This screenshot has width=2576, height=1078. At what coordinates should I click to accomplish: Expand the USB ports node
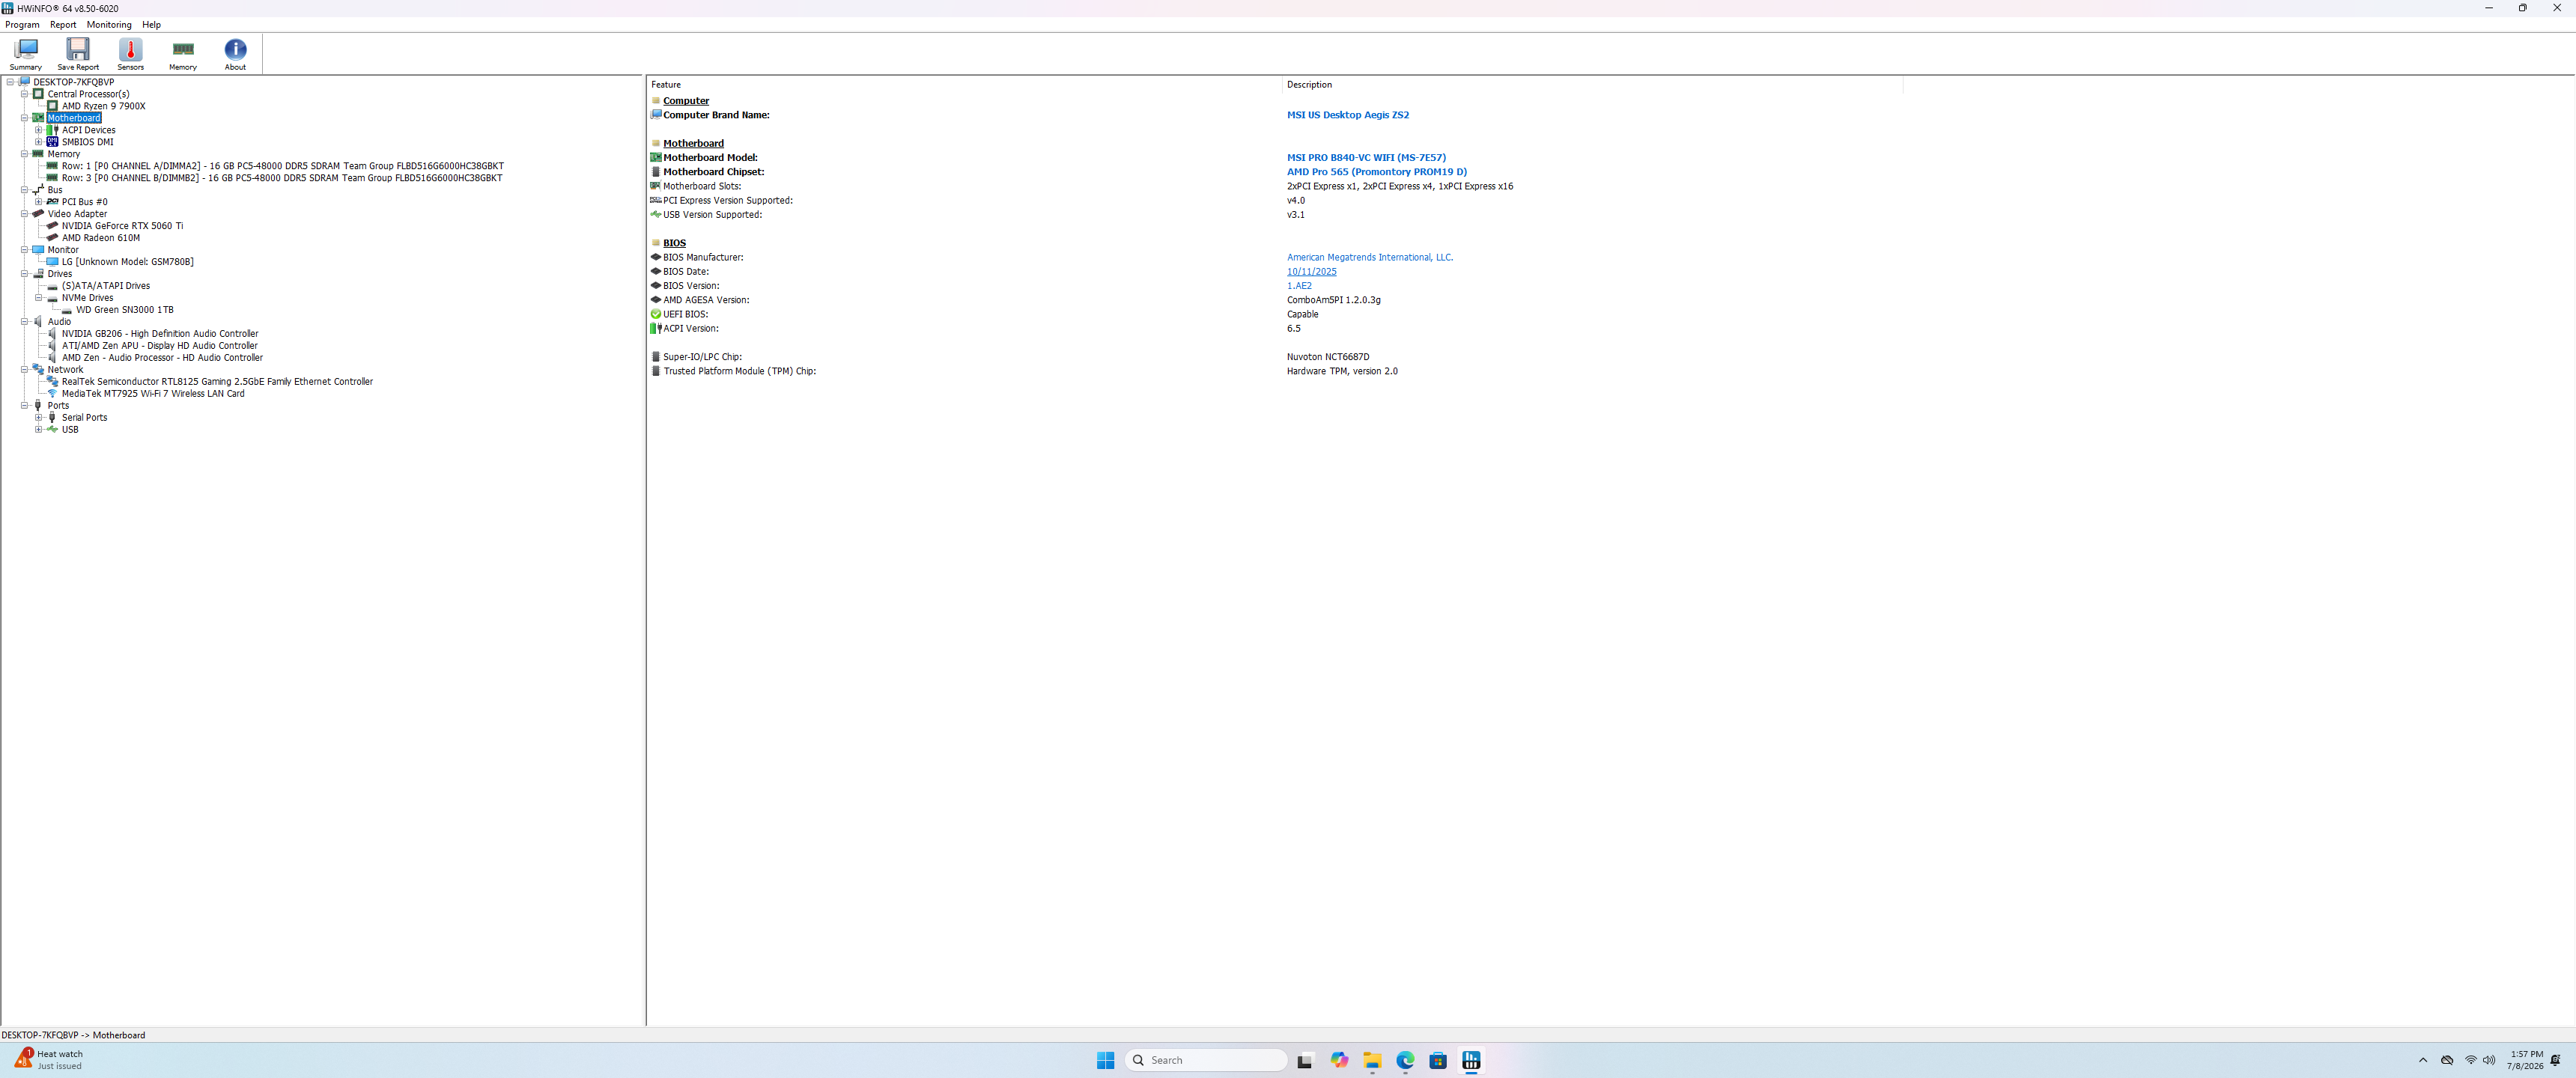[x=39, y=430]
